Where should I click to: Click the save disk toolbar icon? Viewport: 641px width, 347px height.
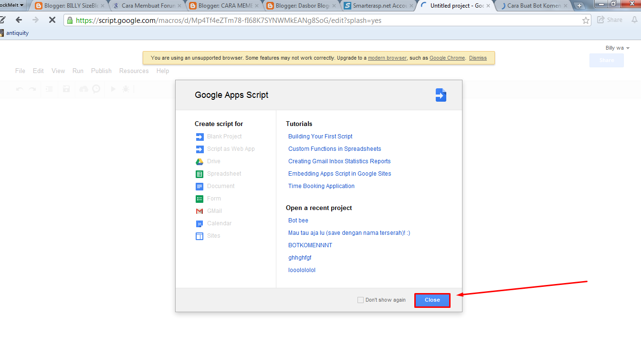(66, 89)
